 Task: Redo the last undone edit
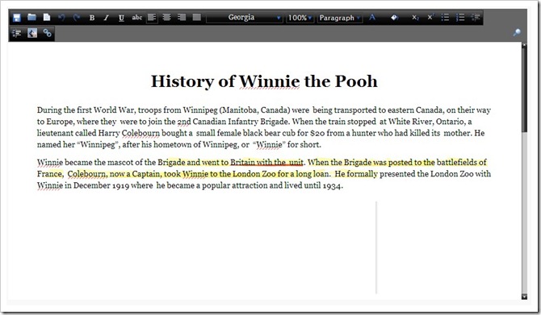77,18
